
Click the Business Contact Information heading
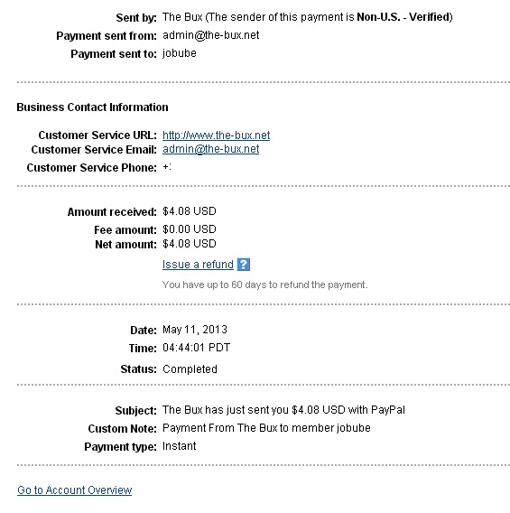click(x=92, y=107)
